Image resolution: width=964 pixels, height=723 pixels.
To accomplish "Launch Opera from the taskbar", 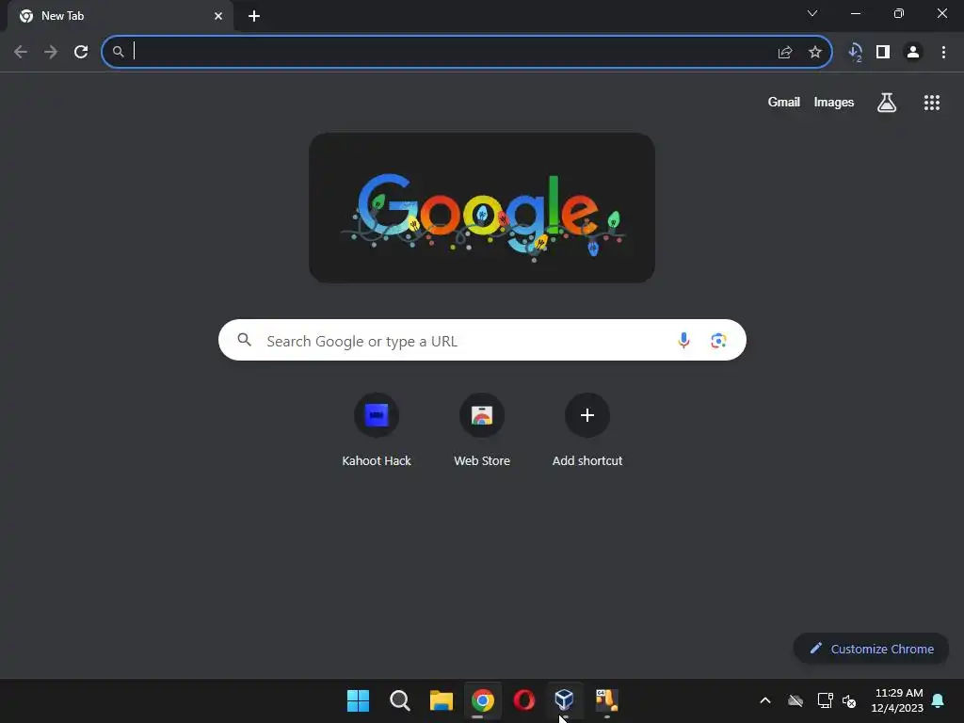I will click(x=523, y=700).
